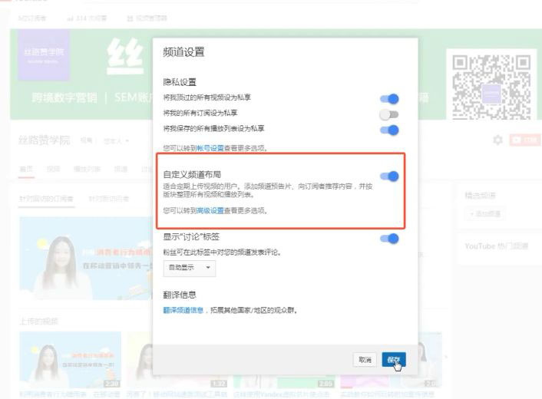Click the 上传的视频 section heading in background
Viewport: 542px width, 399px height.
pos(39,322)
